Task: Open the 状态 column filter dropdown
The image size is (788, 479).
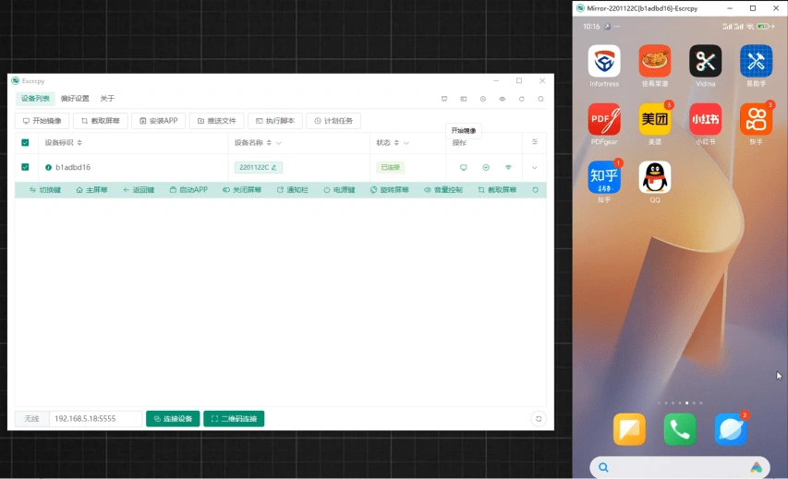Action: pos(406,143)
